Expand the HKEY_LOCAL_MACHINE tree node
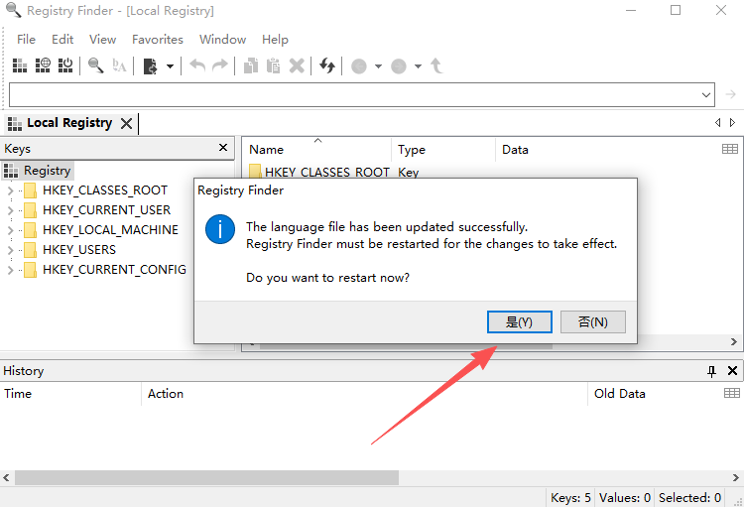The height and width of the screenshot is (507, 744). (11, 230)
